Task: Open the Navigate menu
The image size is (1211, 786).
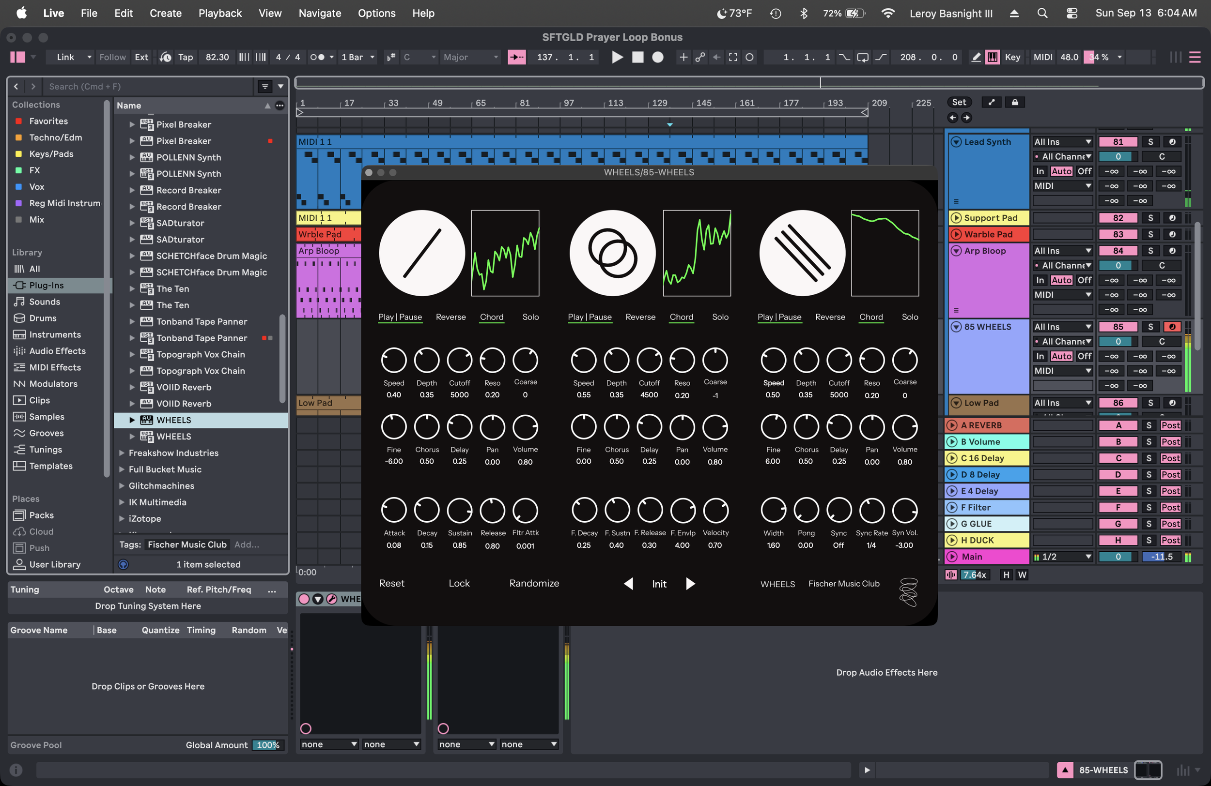Action: [320, 13]
